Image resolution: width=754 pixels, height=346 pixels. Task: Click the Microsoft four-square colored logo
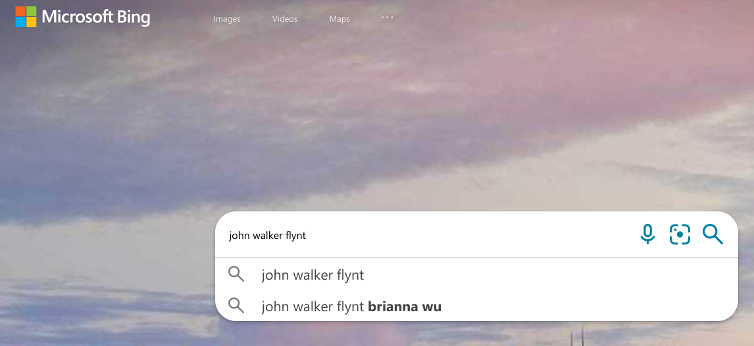tap(26, 17)
